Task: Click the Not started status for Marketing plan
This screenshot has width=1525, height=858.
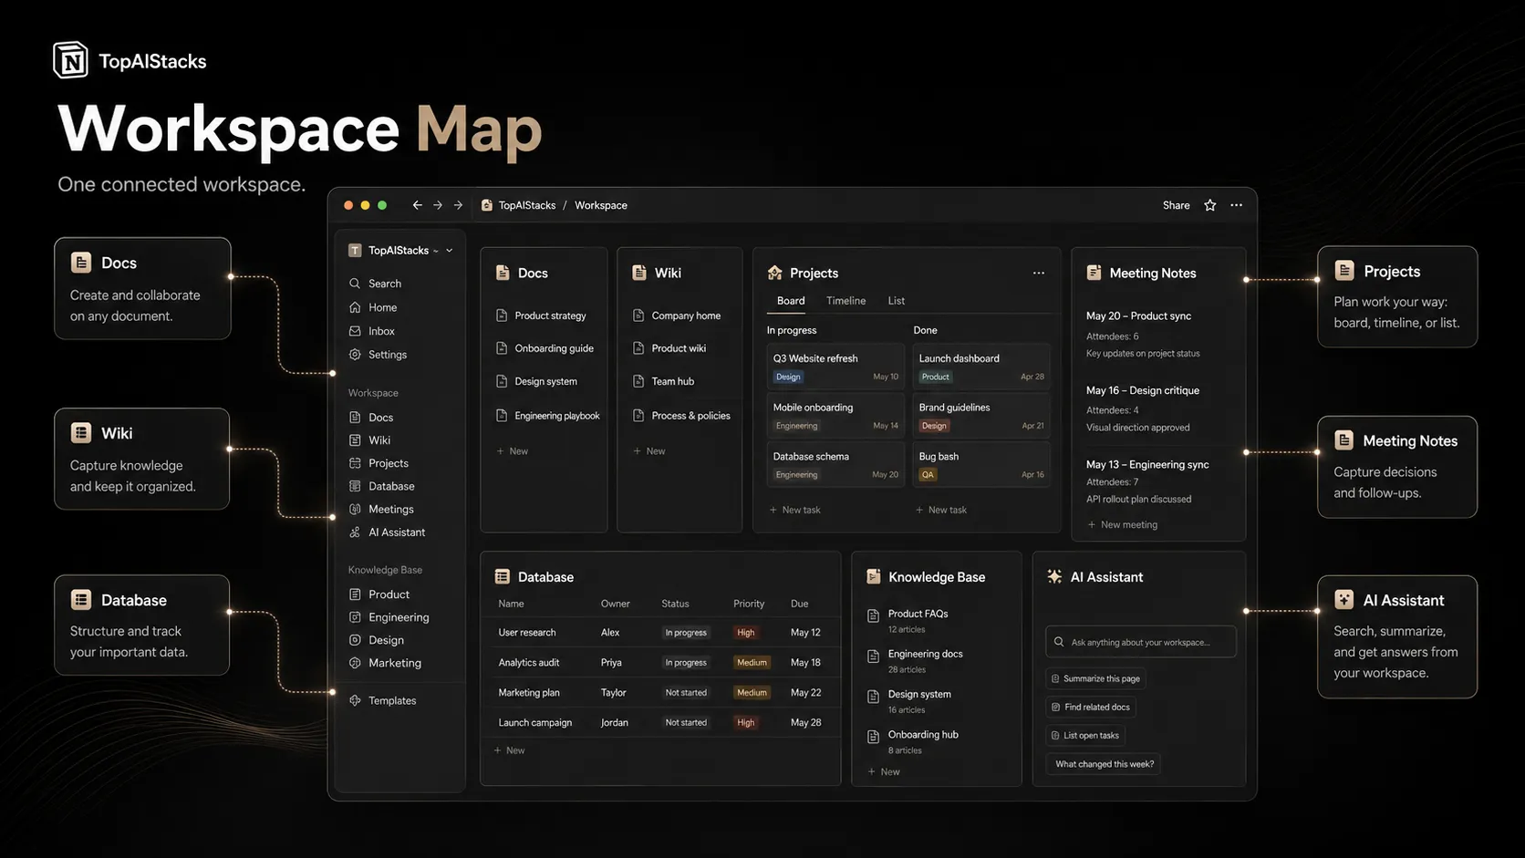Action: tap(686, 693)
